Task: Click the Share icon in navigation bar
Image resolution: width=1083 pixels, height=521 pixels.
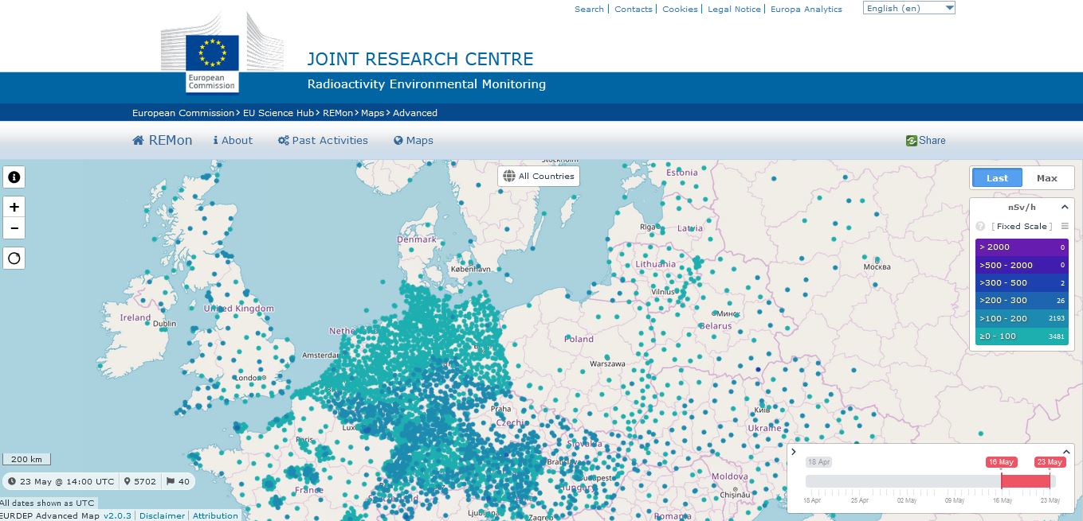Action: pos(912,141)
